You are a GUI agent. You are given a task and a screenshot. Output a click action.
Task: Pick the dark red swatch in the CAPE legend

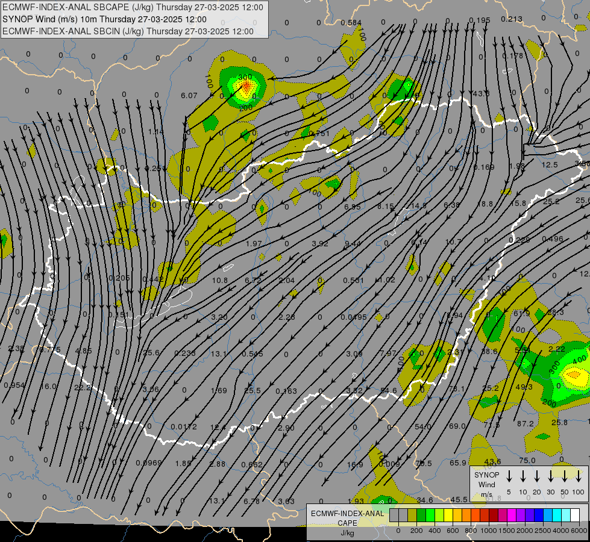494,515
